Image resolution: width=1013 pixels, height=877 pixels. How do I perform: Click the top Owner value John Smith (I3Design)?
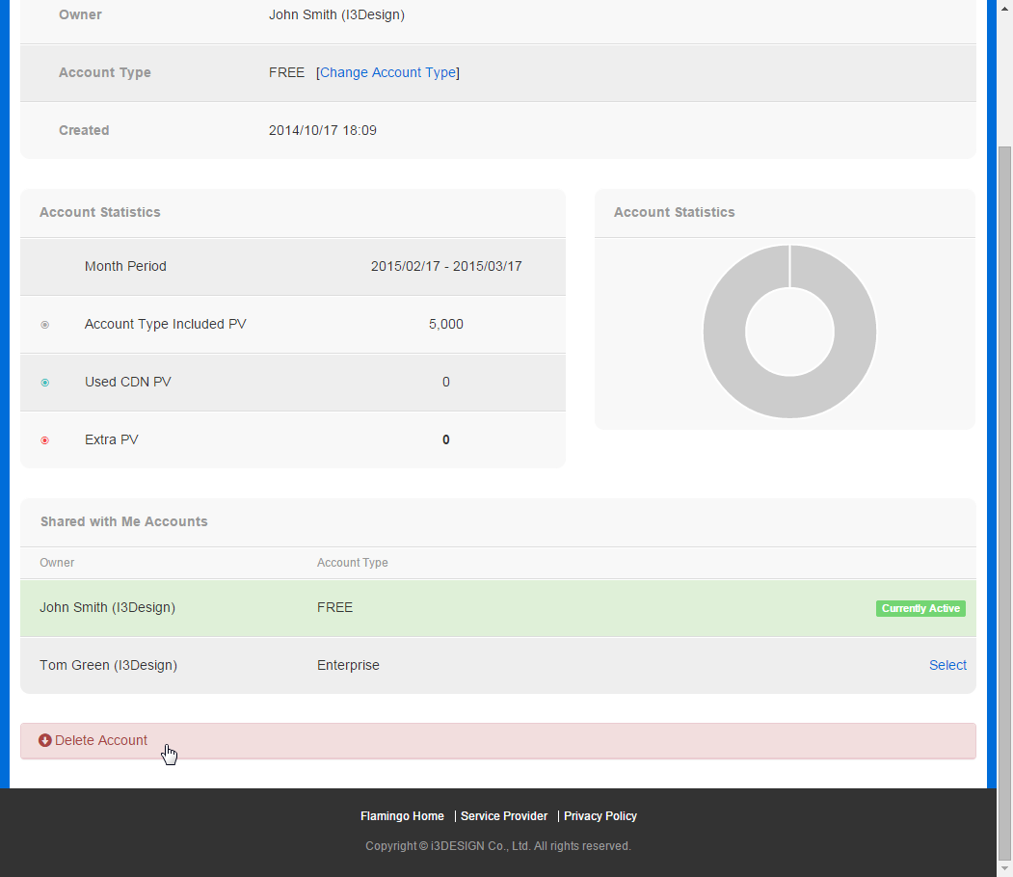[336, 14]
